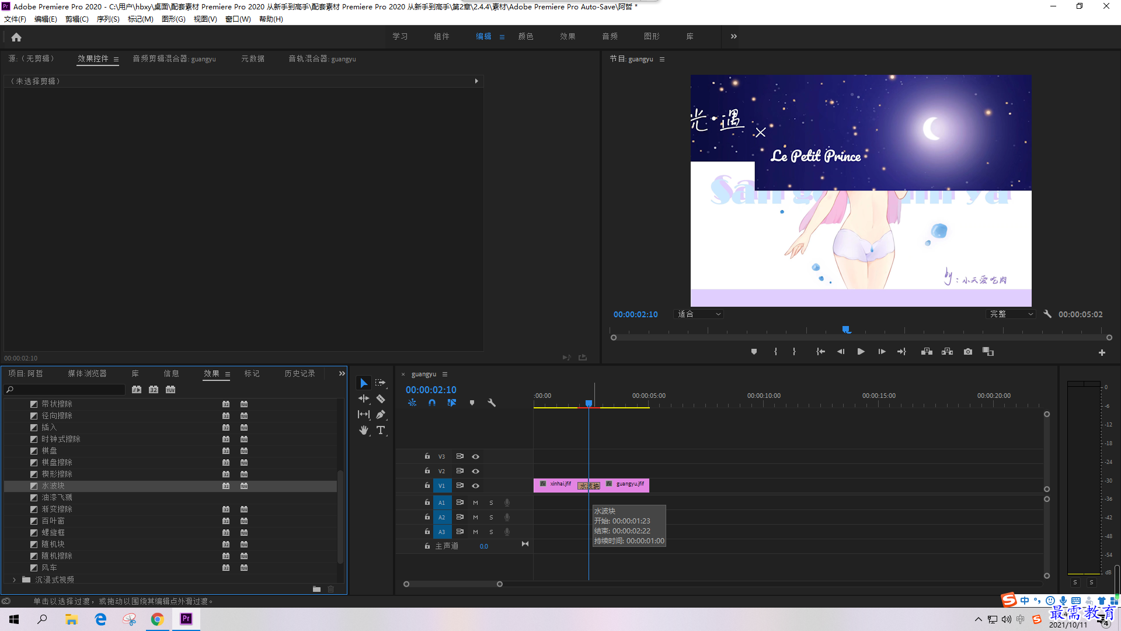The width and height of the screenshot is (1121, 631).
Task: Expand the 沉浸式视频 folder
Action: [x=14, y=580]
